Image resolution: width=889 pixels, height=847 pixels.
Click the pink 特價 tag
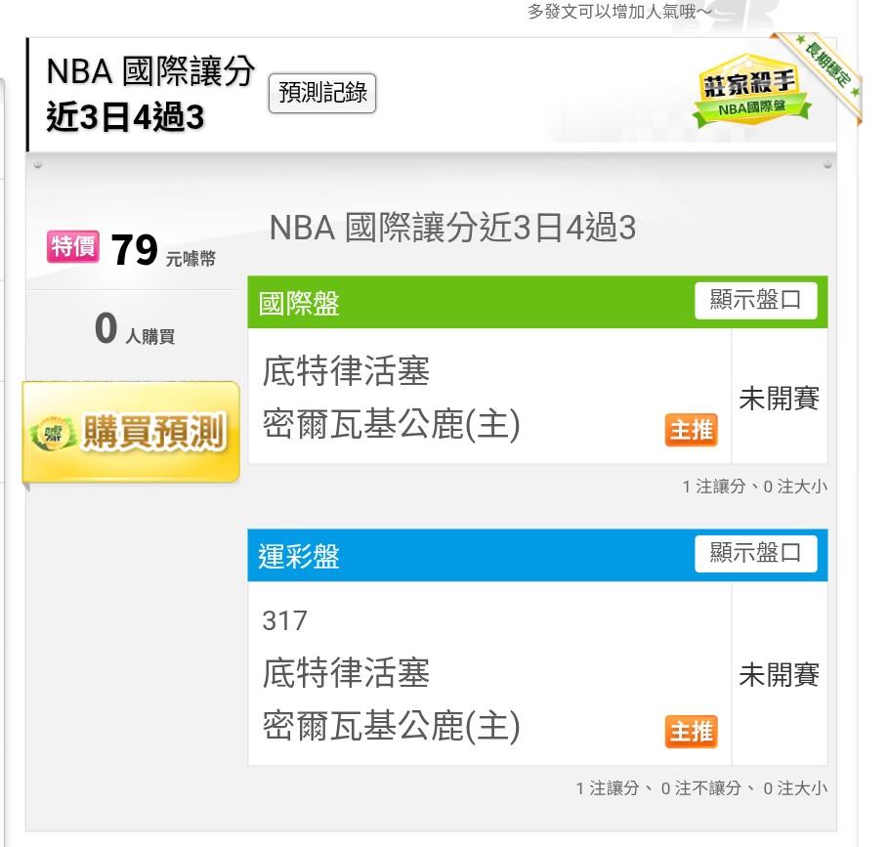[72, 247]
